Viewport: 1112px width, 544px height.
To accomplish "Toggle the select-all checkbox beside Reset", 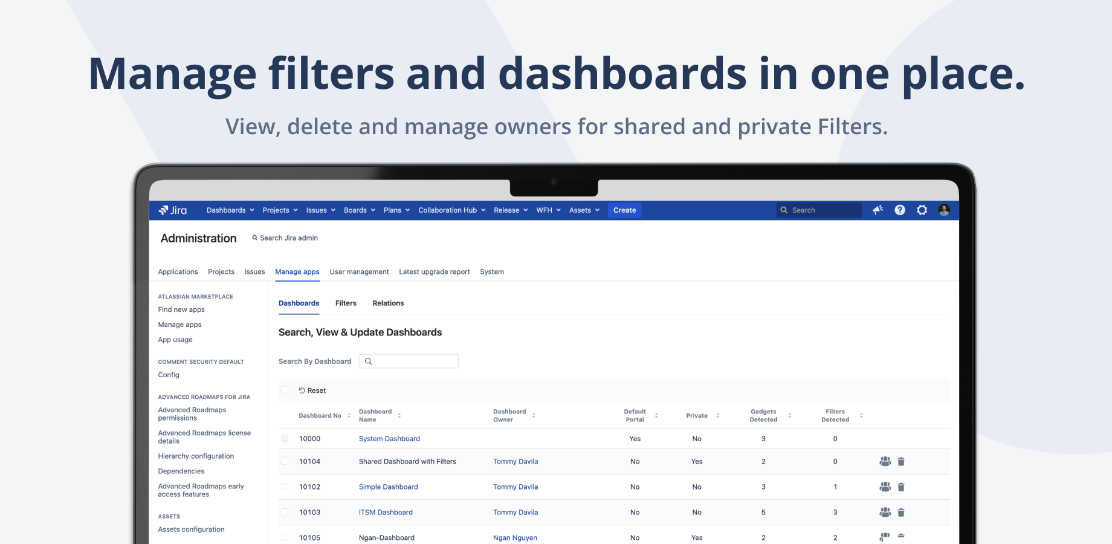I will 285,390.
